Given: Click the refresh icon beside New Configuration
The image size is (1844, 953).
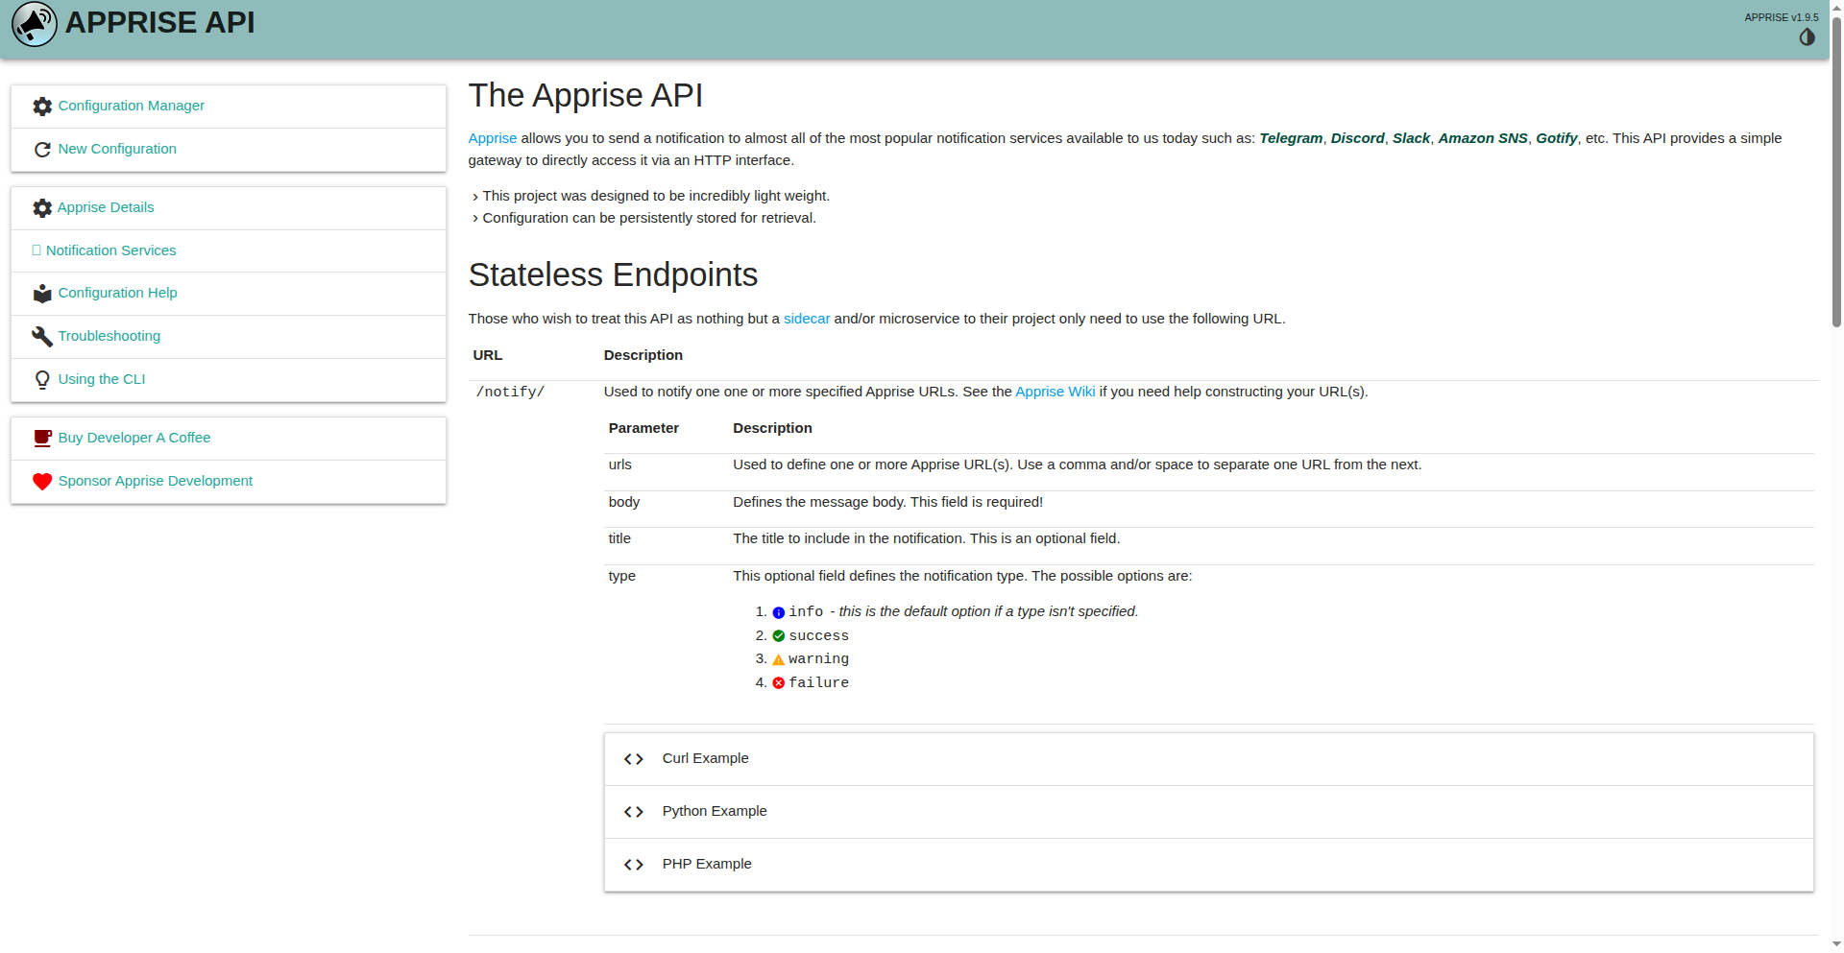Looking at the screenshot, I should (42, 150).
